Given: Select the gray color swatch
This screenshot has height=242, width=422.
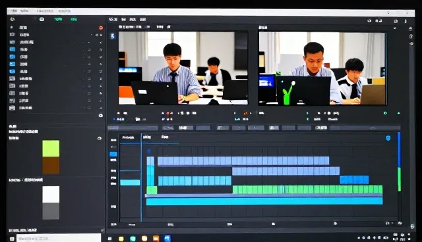Looking at the screenshot, I should coord(51,211).
